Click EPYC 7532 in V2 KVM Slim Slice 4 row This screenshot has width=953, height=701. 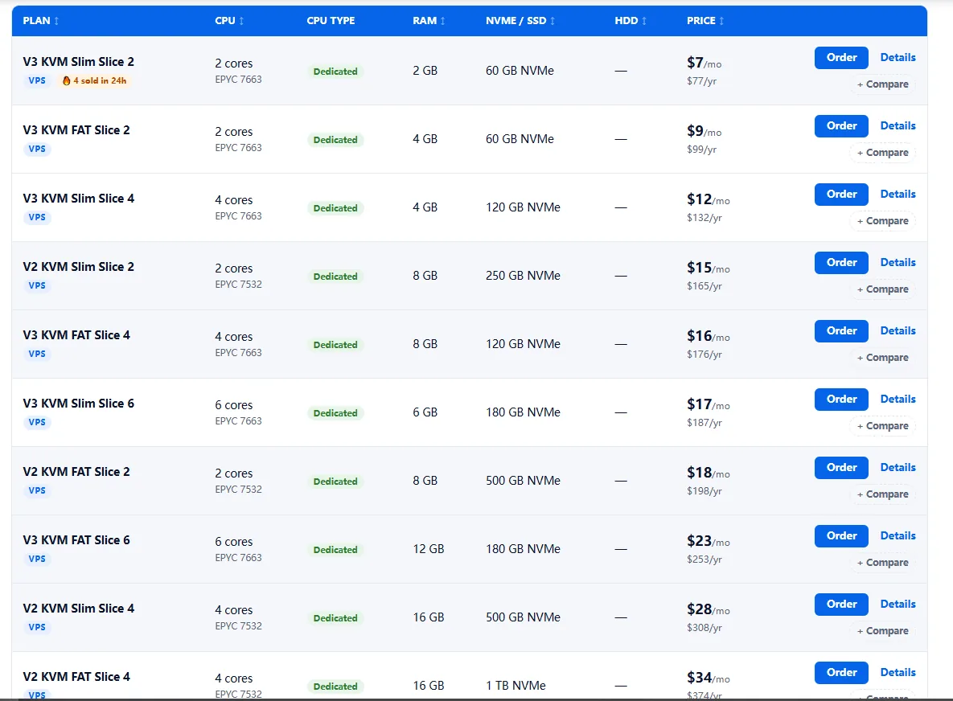[238, 625]
